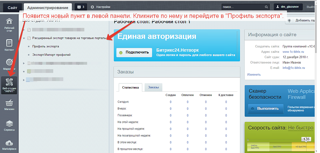Switch to the Сайт tab
The width and height of the screenshot is (320, 153).
[x=12, y=7]
